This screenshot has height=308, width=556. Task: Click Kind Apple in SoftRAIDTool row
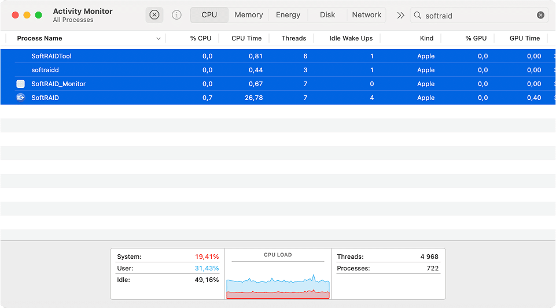click(426, 56)
